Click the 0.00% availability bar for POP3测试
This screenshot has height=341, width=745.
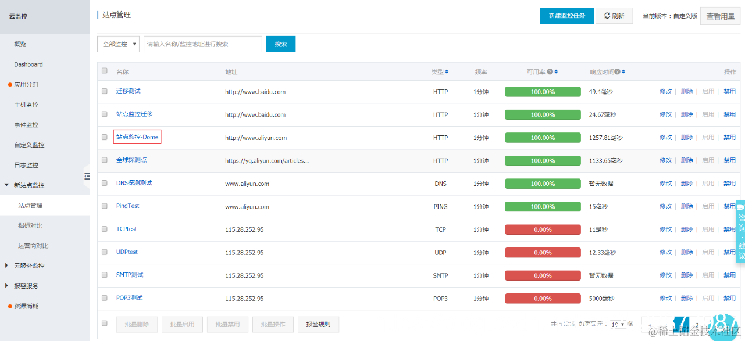pos(543,299)
